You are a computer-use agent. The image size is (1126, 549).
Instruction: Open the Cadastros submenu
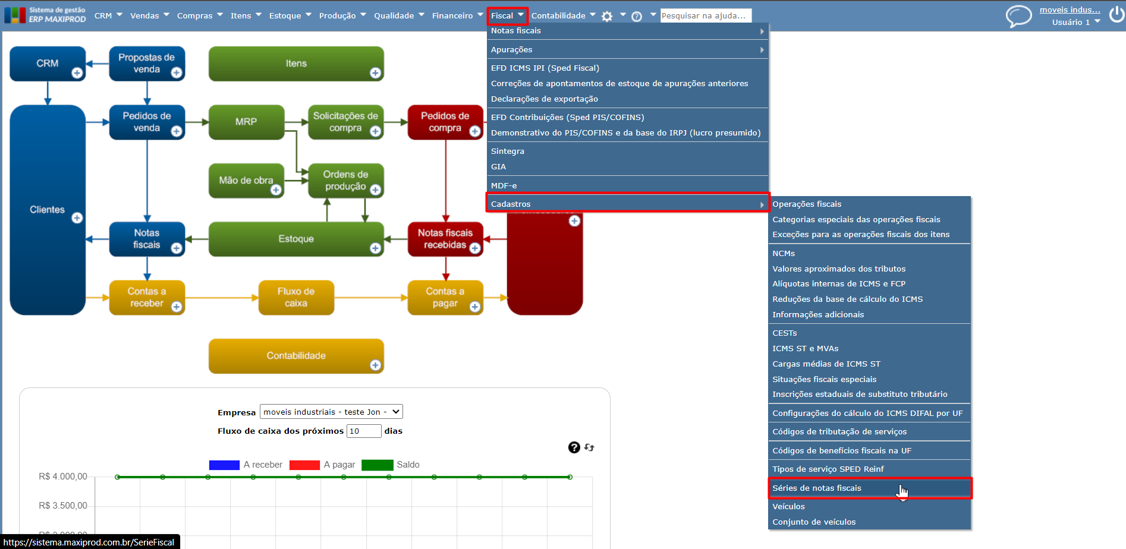tap(628, 204)
